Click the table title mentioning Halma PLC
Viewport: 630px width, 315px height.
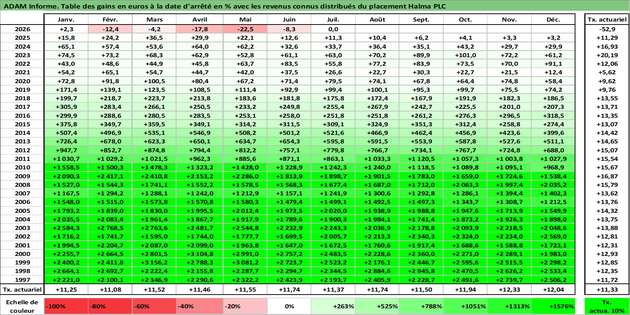pyautogui.click(x=225, y=6)
